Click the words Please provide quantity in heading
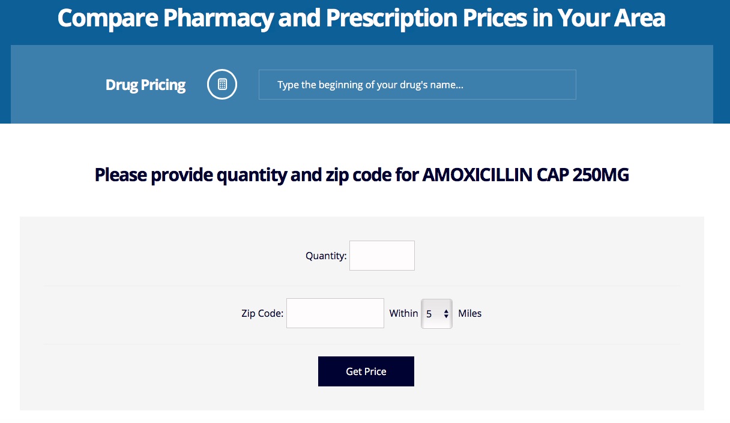This screenshot has height=423, width=730. (191, 175)
